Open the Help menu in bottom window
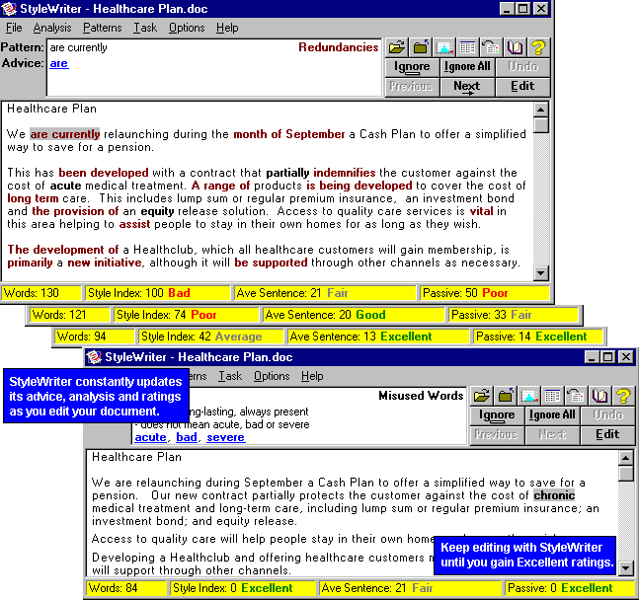The width and height of the screenshot is (639, 600). pos(312,376)
